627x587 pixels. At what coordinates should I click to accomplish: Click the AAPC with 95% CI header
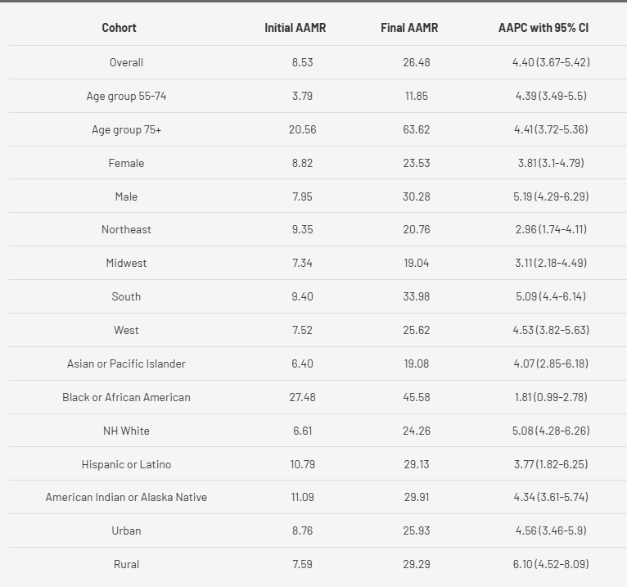pyautogui.click(x=544, y=28)
